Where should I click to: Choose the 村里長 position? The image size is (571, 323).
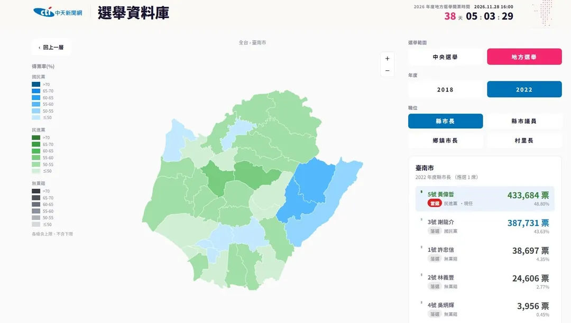click(524, 141)
